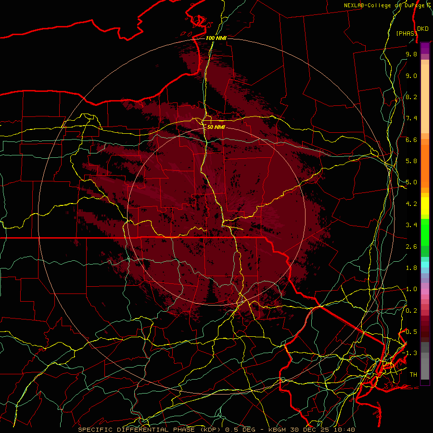Select the 9.0 value on the scale
Screen dimensions: 433x433
[x=411, y=76]
